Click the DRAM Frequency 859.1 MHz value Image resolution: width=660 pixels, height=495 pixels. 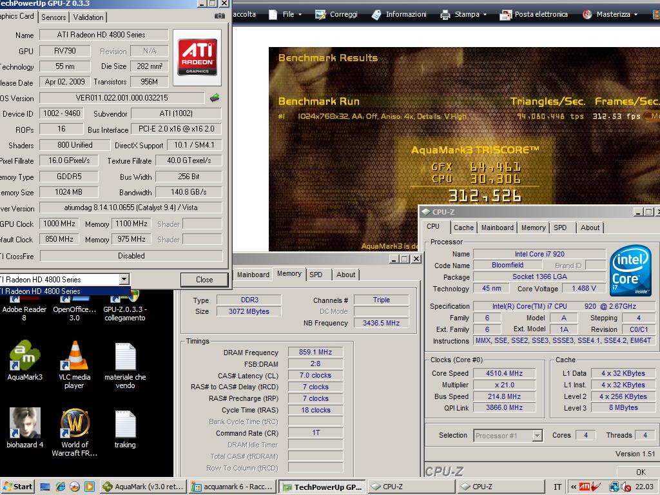[315, 352]
